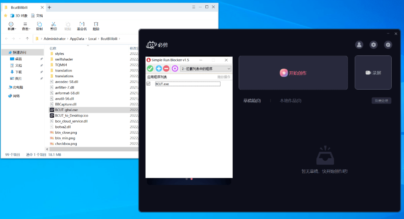Click the 录屏 screen record button
The height and width of the screenshot is (219, 404).
click(373, 73)
